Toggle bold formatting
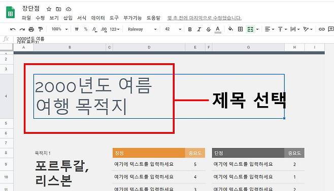 pyautogui.click(x=190, y=29)
